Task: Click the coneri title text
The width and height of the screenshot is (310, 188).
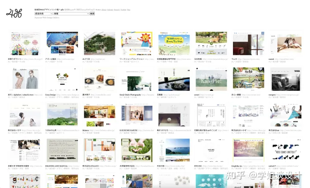Action: [197, 95]
